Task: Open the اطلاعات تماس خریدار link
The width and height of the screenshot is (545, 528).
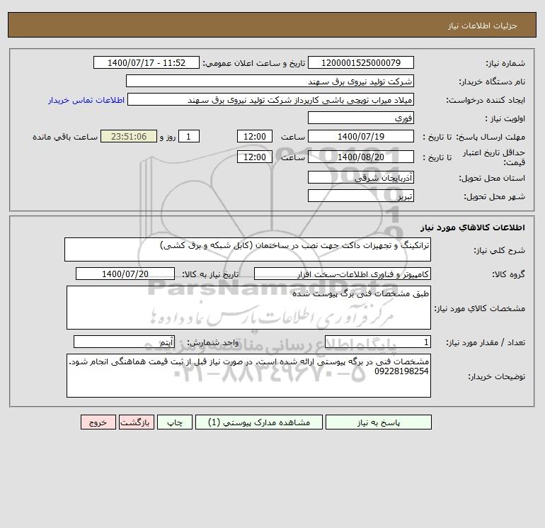Action: (x=86, y=100)
